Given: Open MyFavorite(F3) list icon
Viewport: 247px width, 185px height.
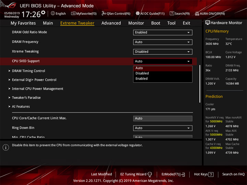Looking at the screenshot, I should (x=73, y=13).
